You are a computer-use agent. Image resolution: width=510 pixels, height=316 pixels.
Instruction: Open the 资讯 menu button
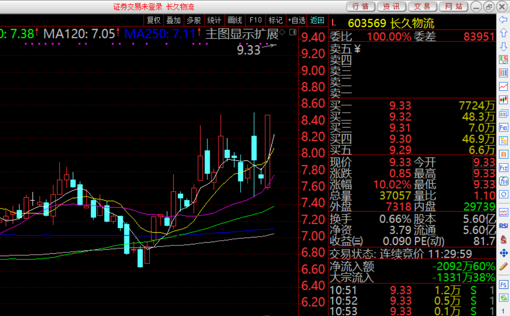coord(391,7)
